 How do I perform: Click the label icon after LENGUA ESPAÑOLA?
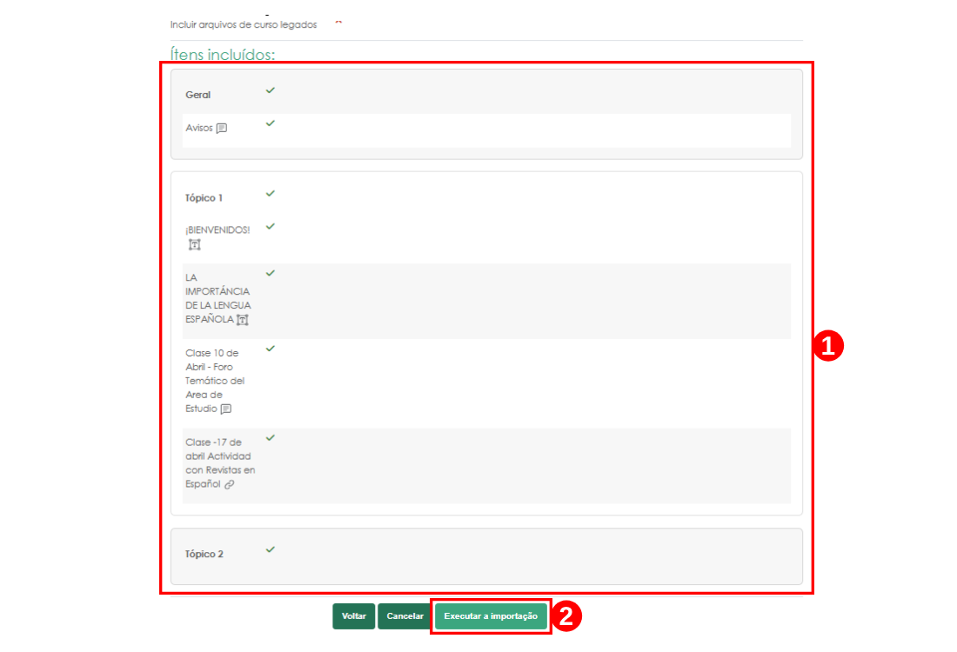point(243,320)
